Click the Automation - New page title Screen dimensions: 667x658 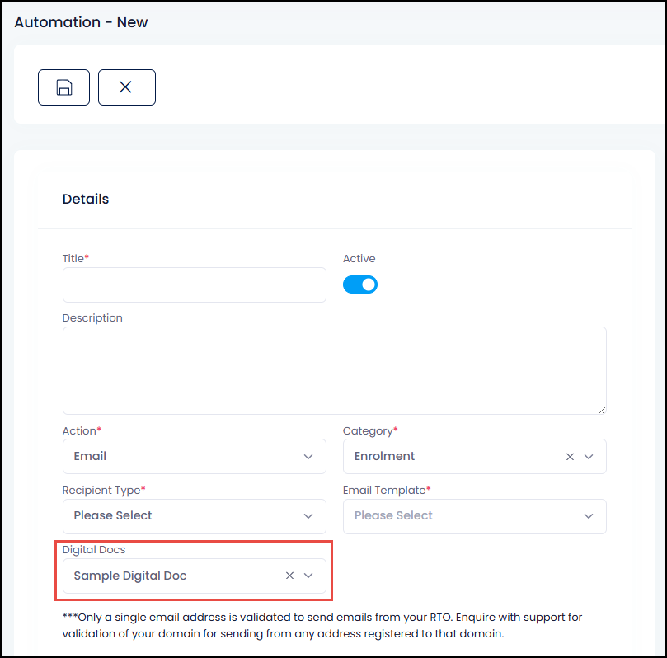[x=81, y=22]
